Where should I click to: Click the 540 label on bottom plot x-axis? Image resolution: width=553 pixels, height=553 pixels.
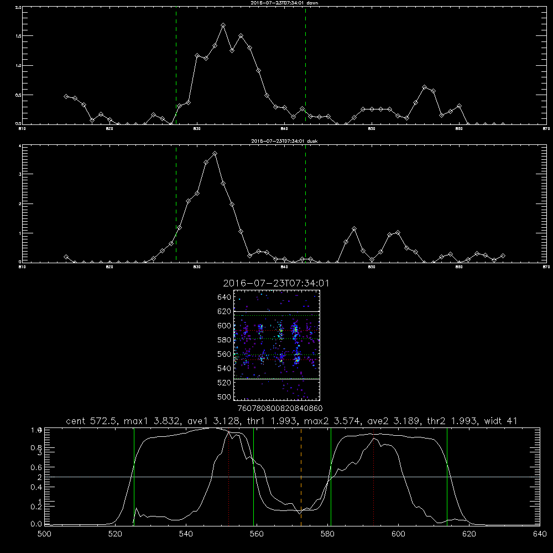186,534
